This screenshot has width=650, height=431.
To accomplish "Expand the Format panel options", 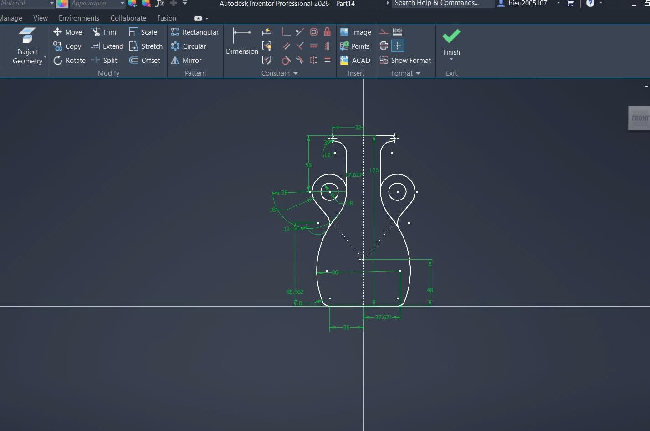I will point(418,73).
